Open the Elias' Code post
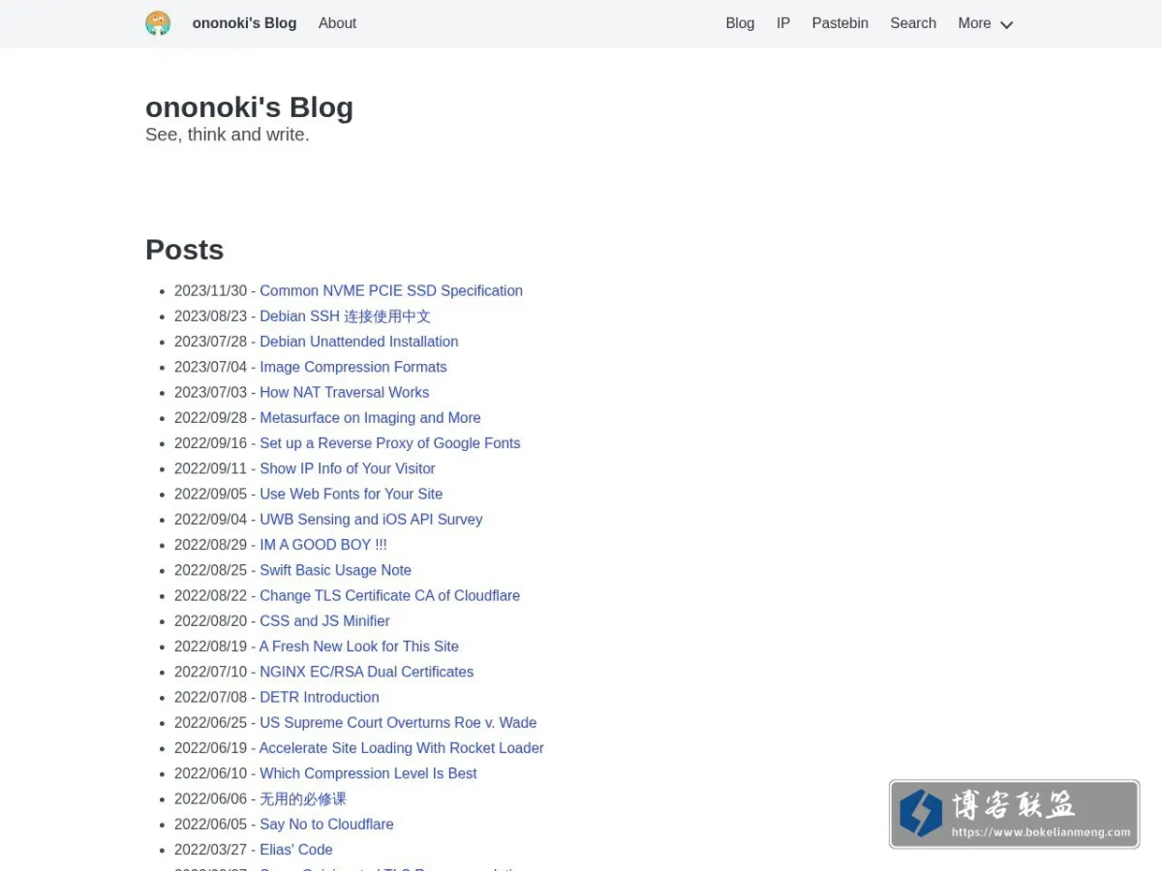This screenshot has width=1162, height=871. [296, 850]
